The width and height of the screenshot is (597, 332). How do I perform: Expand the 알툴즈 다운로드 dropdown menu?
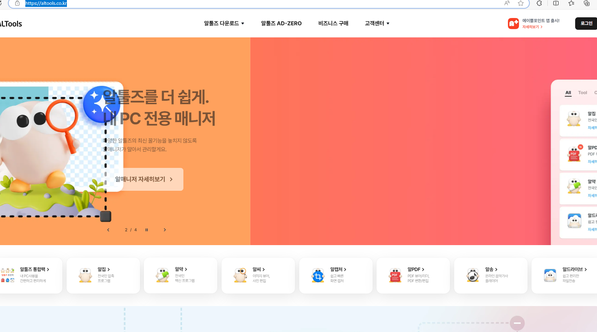click(224, 23)
